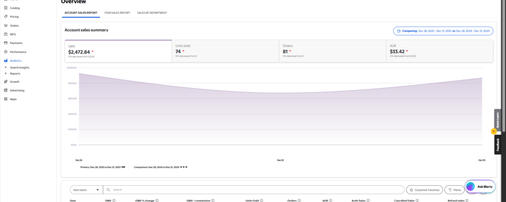Open the Ask Marty assistant
This screenshot has height=202, width=506.
[480, 187]
